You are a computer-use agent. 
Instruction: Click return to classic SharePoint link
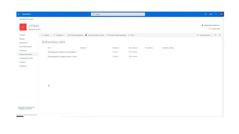point(27,108)
